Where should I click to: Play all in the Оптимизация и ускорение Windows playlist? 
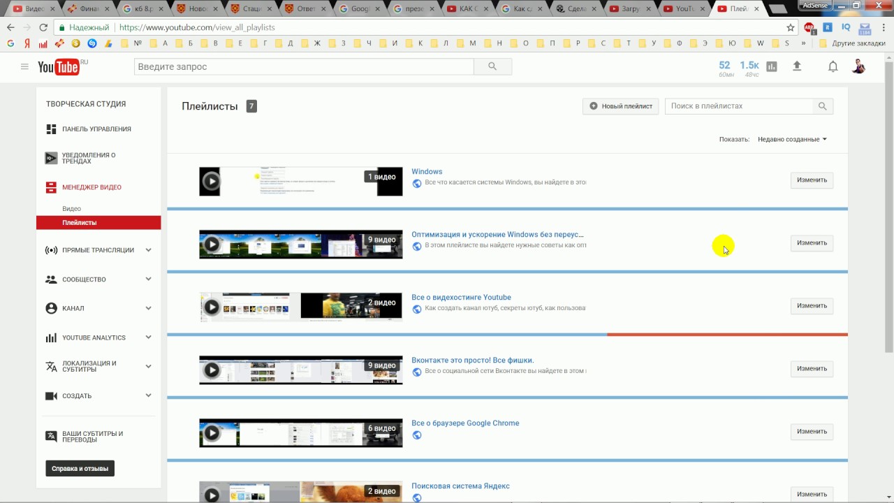[x=211, y=245]
